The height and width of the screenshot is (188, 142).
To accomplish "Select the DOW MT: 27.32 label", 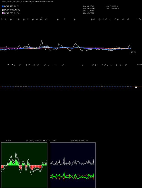I will [x=12, y=10].
